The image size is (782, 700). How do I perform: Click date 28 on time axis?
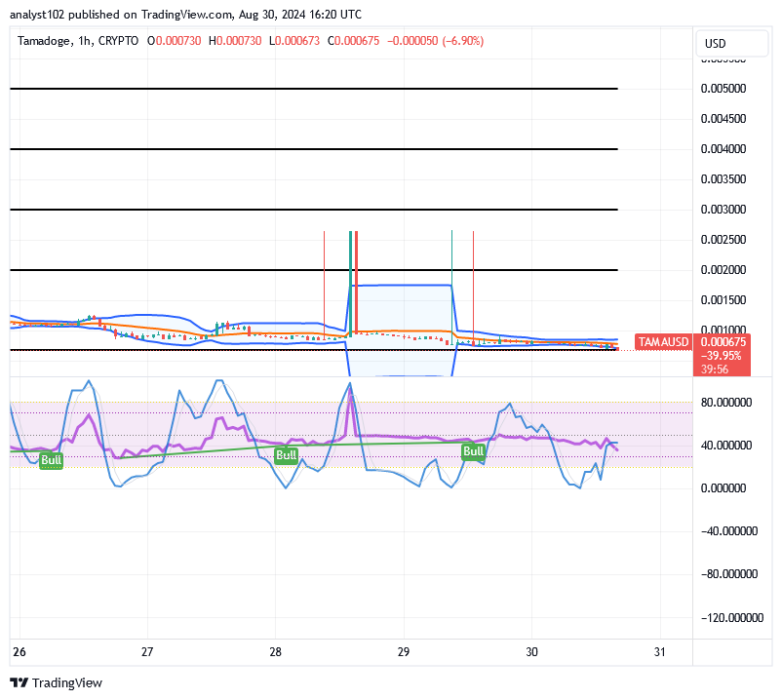[x=275, y=651]
